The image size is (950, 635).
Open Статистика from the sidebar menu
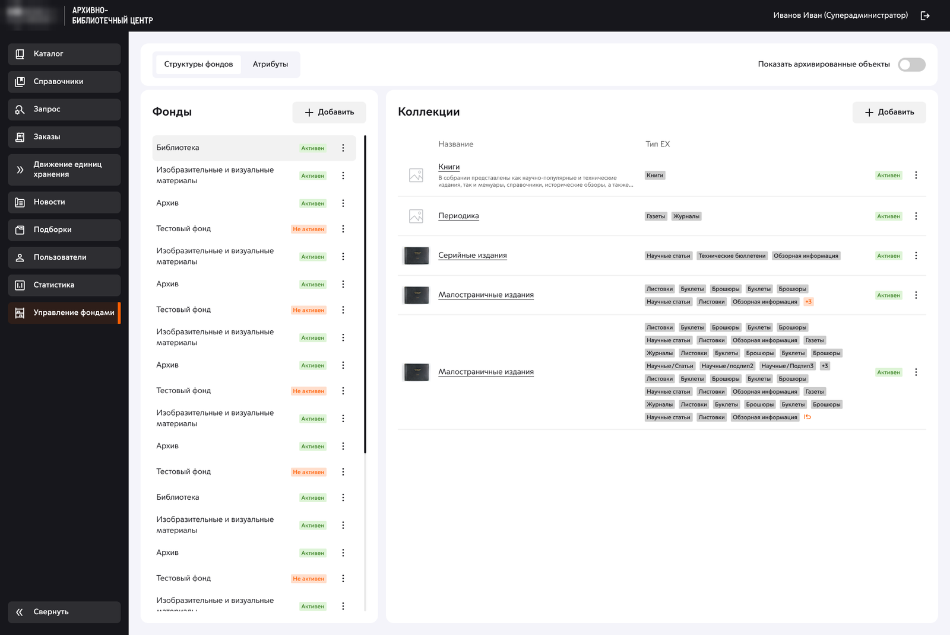(64, 285)
